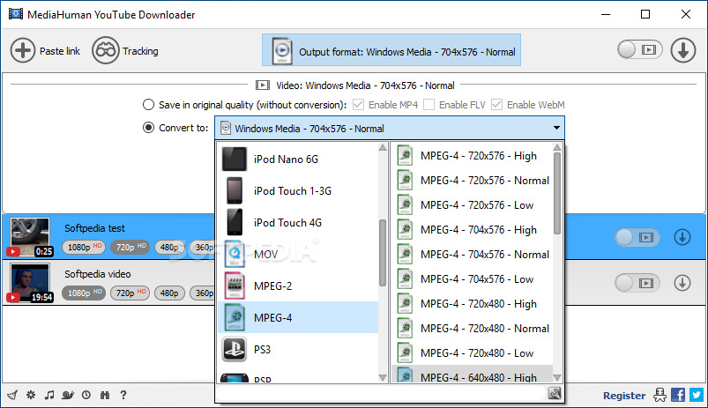Click down arrow of preset list scrollbar
Viewport: 708px width, 408px height.
point(557,378)
